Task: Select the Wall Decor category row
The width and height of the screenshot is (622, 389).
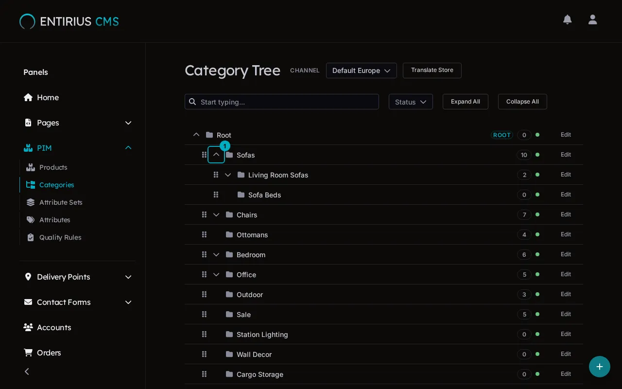Action: 384,354
